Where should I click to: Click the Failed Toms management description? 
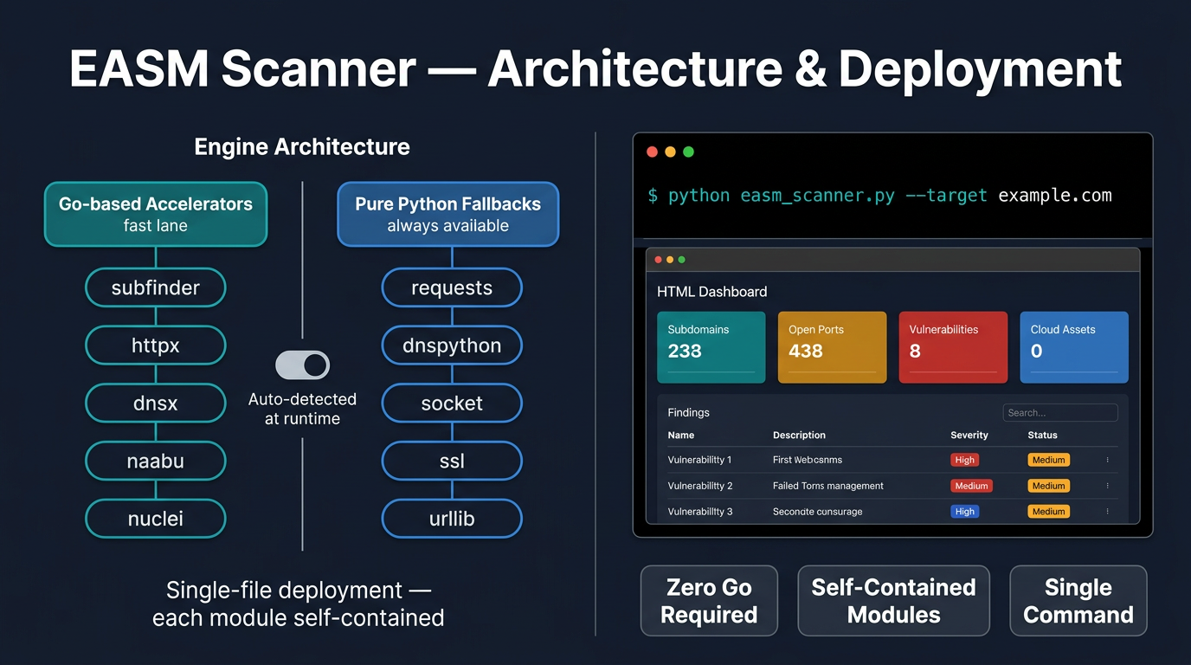(828, 486)
